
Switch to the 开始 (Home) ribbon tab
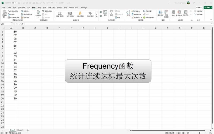[x=9, y=8]
